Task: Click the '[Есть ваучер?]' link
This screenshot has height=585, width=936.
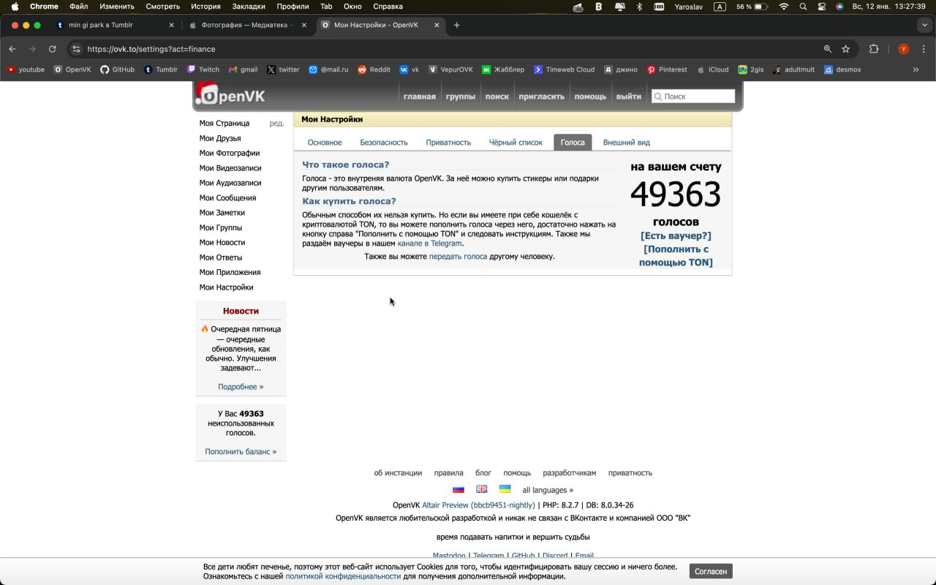Action: (x=676, y=235)
